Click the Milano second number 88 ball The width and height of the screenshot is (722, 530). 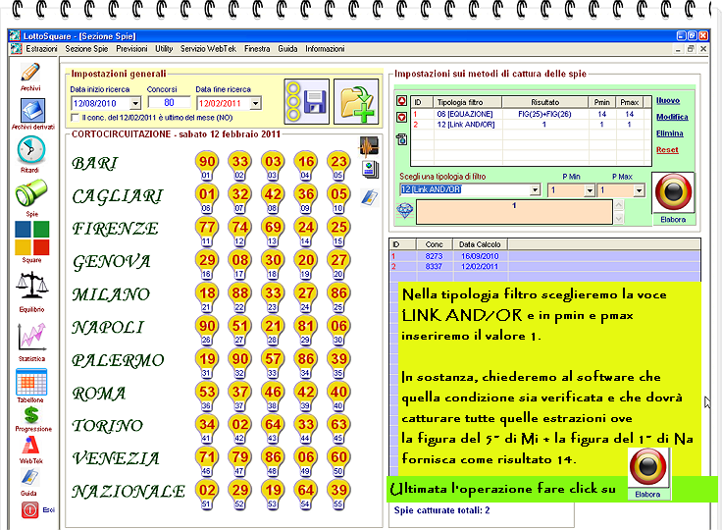pyautogui.click(x=240, y=292)
